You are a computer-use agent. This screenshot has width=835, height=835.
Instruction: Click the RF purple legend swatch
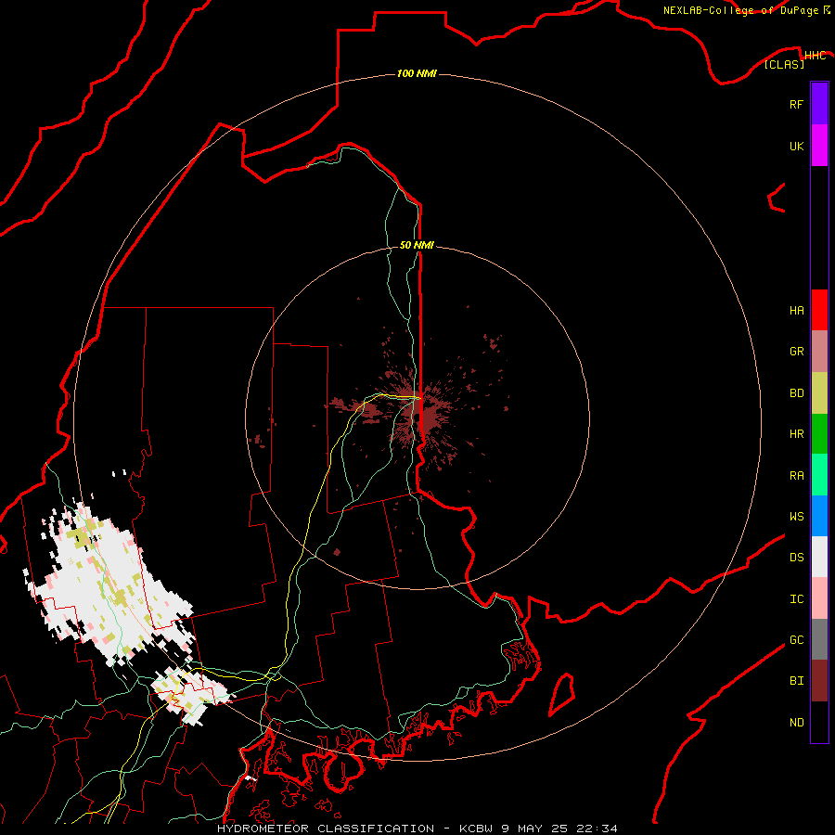(x=819, y=103)
